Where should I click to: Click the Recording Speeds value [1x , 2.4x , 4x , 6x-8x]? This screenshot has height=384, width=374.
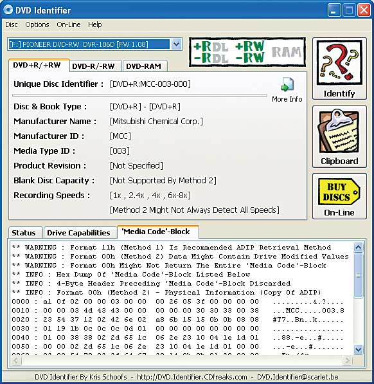pos(150,195)
